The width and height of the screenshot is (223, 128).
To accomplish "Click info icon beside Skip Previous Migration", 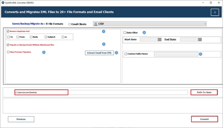I will (x=44, y=52).
